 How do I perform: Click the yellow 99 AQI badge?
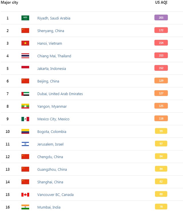tap(161, 131)
